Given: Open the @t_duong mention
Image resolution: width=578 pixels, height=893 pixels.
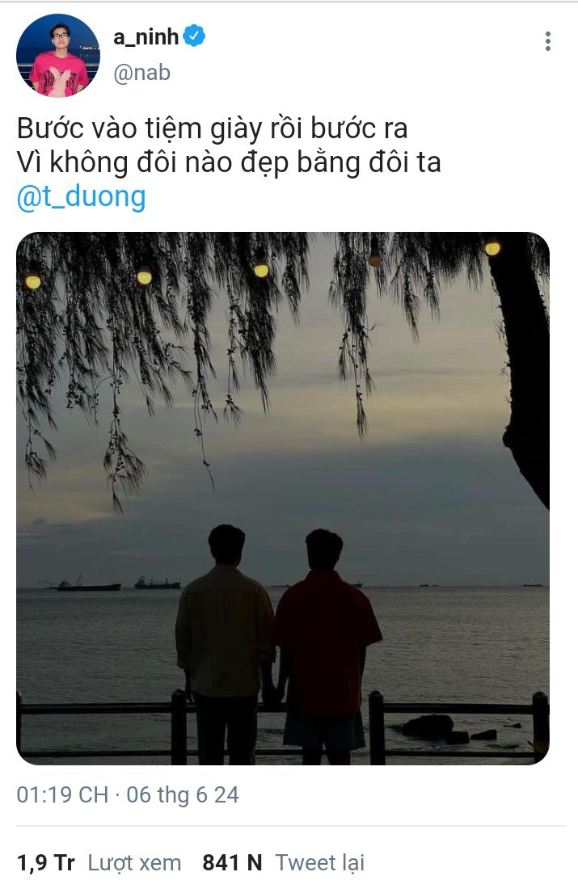Looking at the screenshot, I should 82,196.
